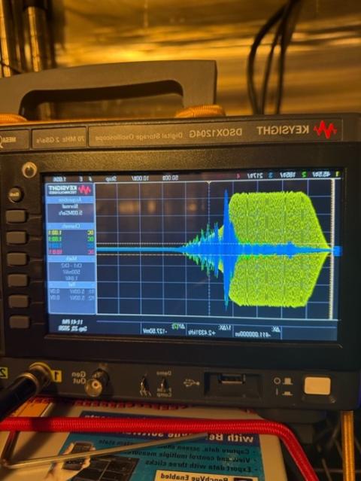Viewport: 361px width, 481px height.
Task: Click the 1/ΔX cursor measurement cell
Action: pyautogui.click(x=209, y=330)
